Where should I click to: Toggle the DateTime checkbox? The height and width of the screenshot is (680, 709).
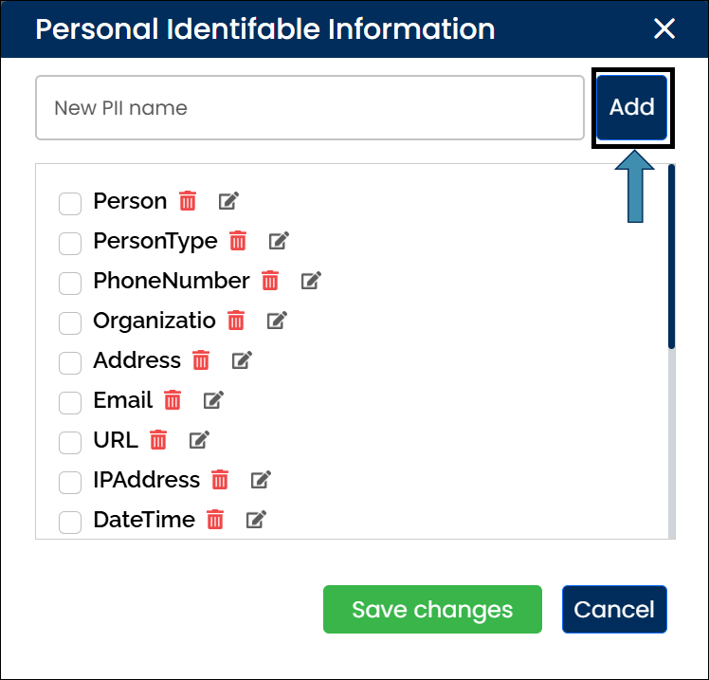point(70,522)
